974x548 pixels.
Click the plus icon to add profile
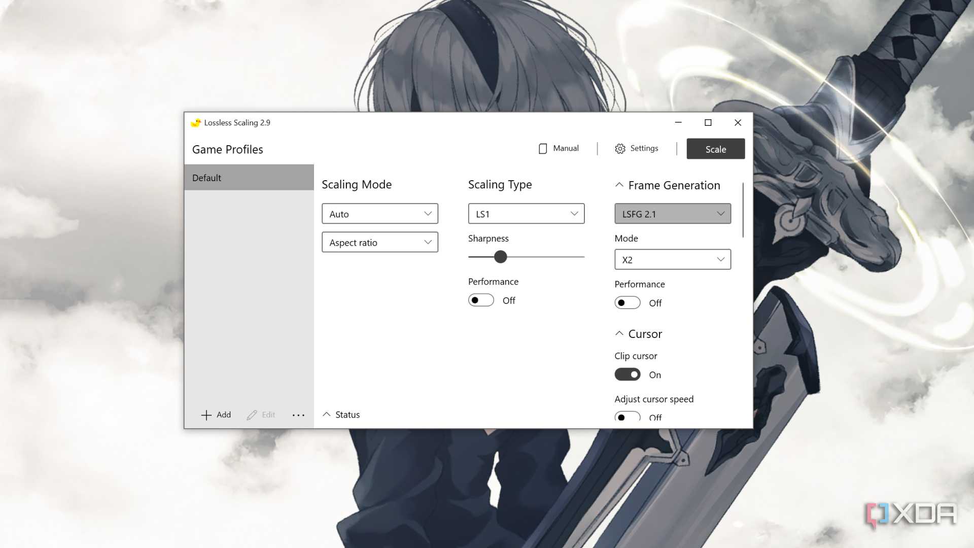click(206, 415)
